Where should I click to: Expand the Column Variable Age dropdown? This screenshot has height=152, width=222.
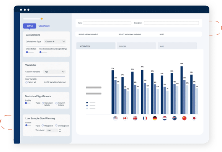(x=54, y=72)
